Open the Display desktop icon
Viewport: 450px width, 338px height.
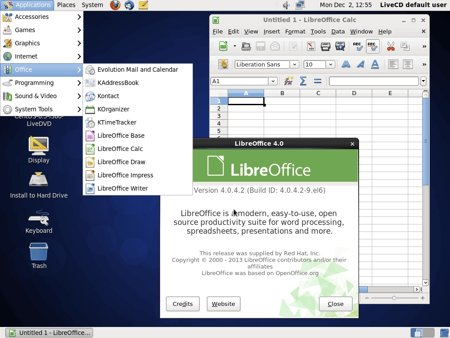pyautogui.click(x=39, y=150)
